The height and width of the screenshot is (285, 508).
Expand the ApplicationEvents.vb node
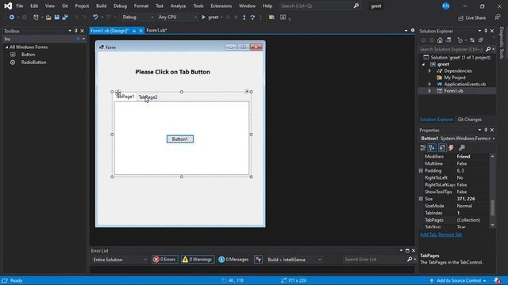click(429, 84)
